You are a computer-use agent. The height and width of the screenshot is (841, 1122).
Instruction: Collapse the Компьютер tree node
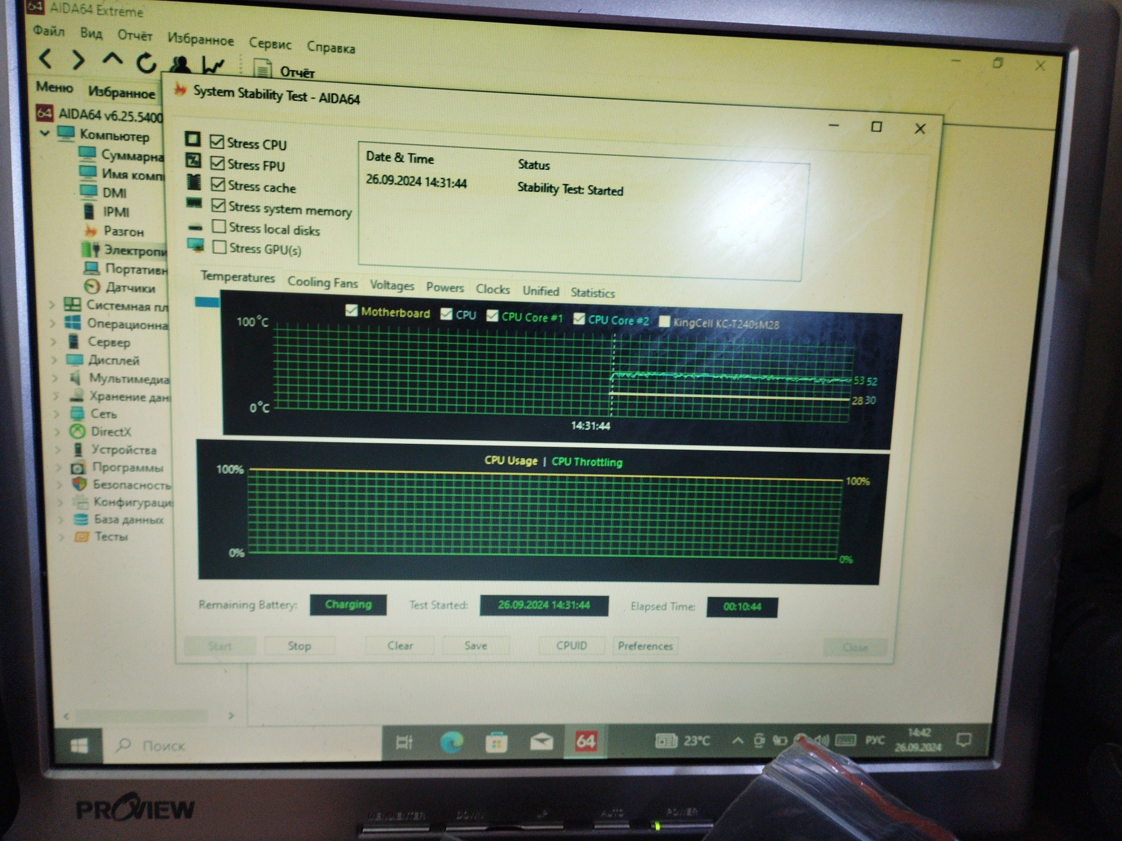point(45,133)
